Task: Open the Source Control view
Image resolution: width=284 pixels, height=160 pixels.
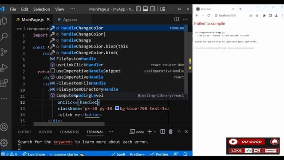Action: [4, 52]
